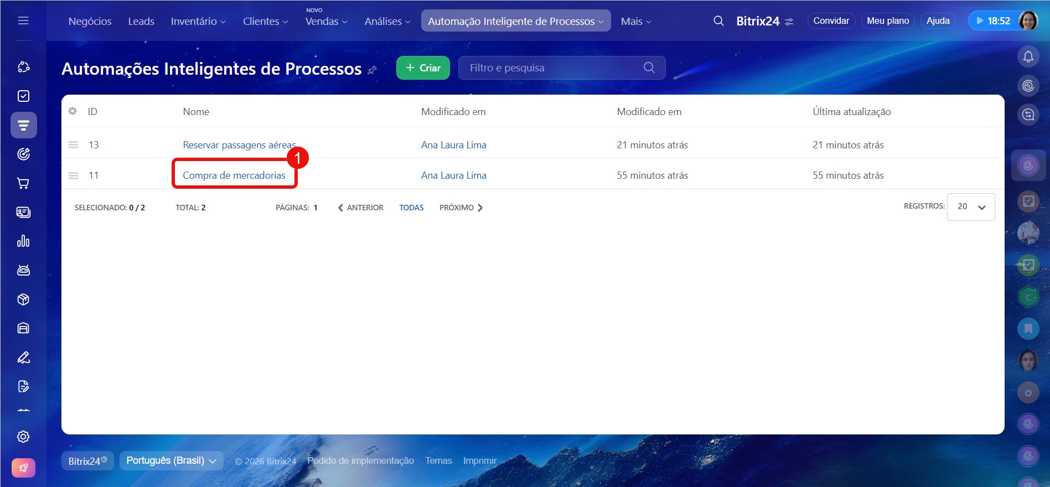Click the green Criar button
Viewport: 1050px width, 487px height.
423,68
